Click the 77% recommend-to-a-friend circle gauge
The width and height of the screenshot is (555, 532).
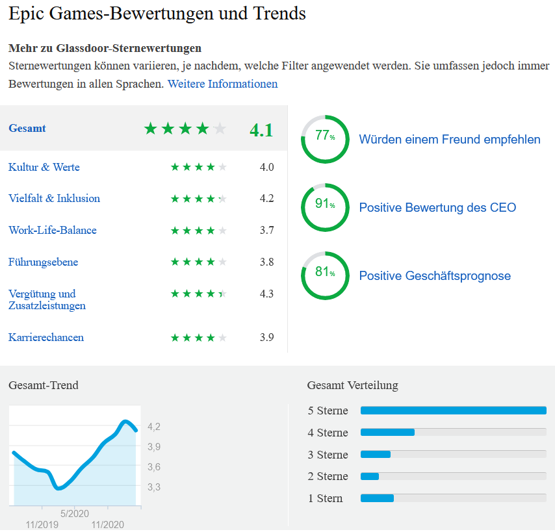325,139
